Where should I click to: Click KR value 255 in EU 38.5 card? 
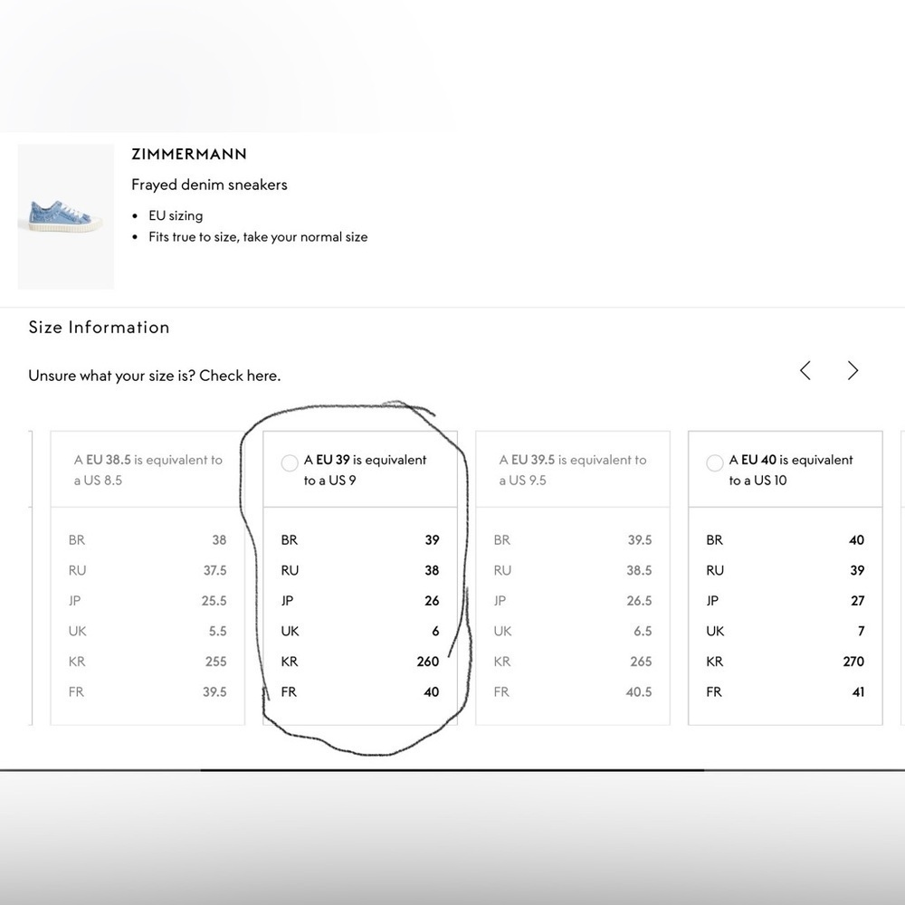click(216, 662)
